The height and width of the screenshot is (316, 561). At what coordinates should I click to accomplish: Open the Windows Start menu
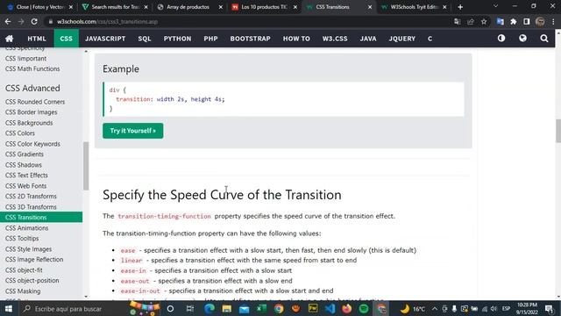point(9,308)
